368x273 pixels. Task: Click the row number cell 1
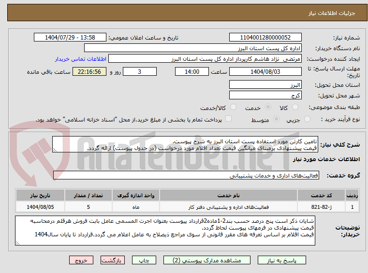pyautogui.click(x=352, y=207)
